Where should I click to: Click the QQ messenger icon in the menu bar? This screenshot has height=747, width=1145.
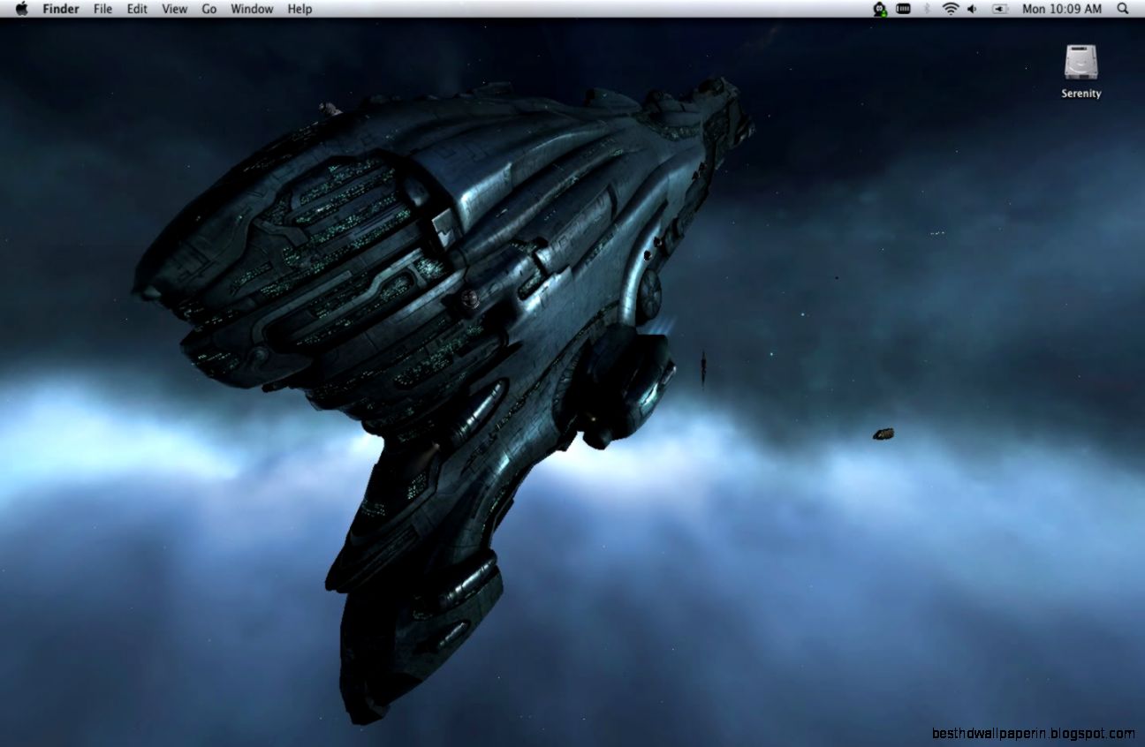tap(879, 9)
